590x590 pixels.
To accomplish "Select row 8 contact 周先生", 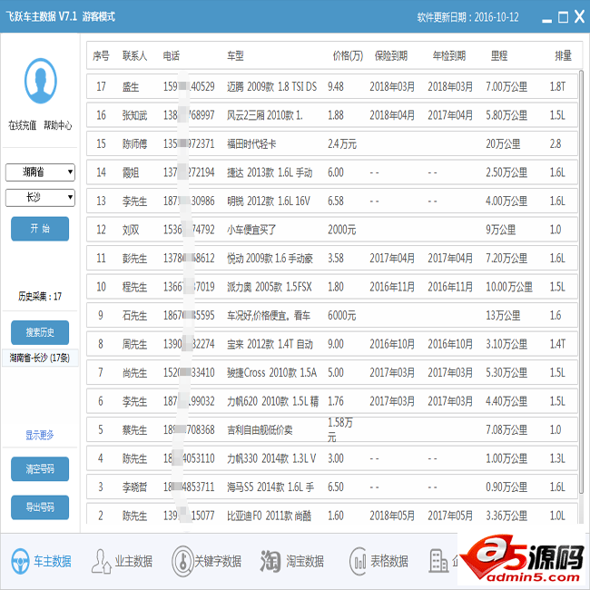I will click(x=134, y=344).
